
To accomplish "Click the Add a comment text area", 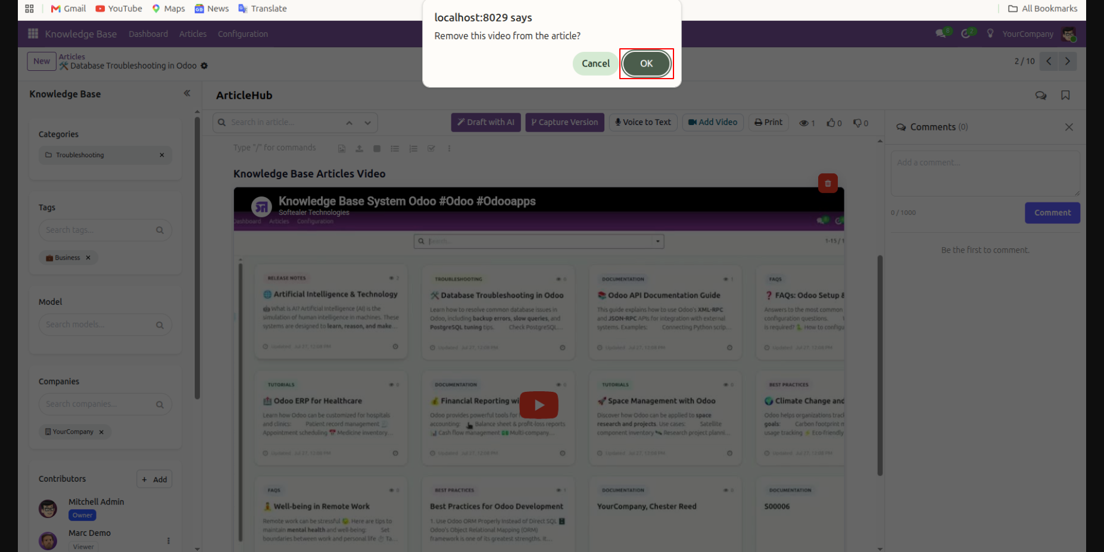I will pos(985,173).
